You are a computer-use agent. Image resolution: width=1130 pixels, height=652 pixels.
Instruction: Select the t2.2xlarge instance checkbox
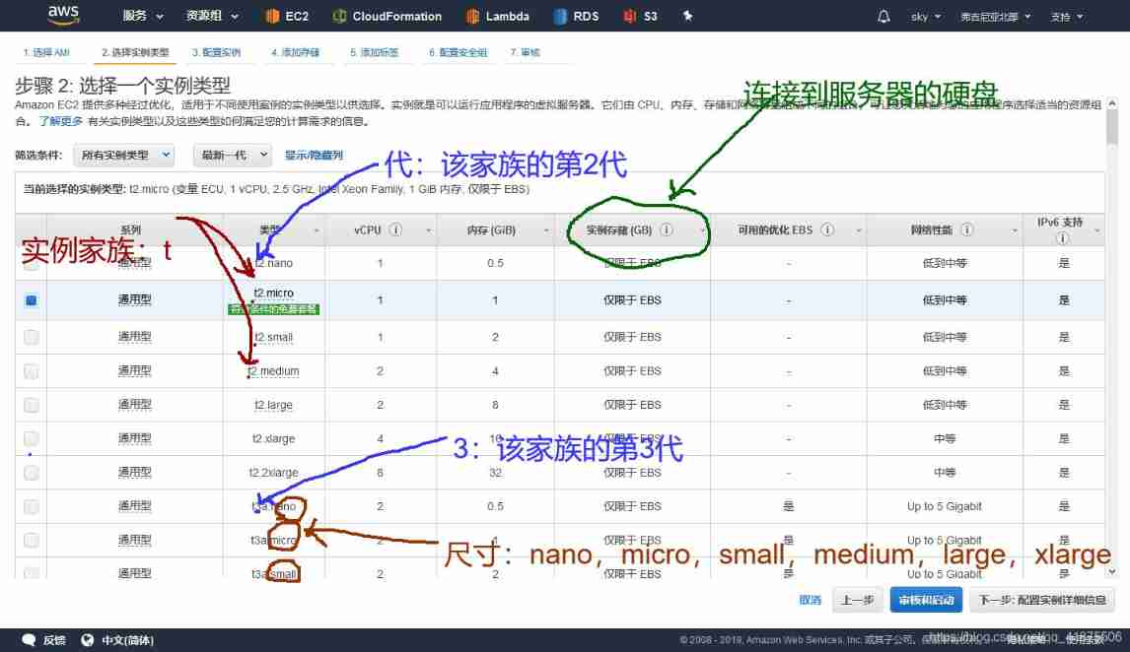click(x=32, y=473)
